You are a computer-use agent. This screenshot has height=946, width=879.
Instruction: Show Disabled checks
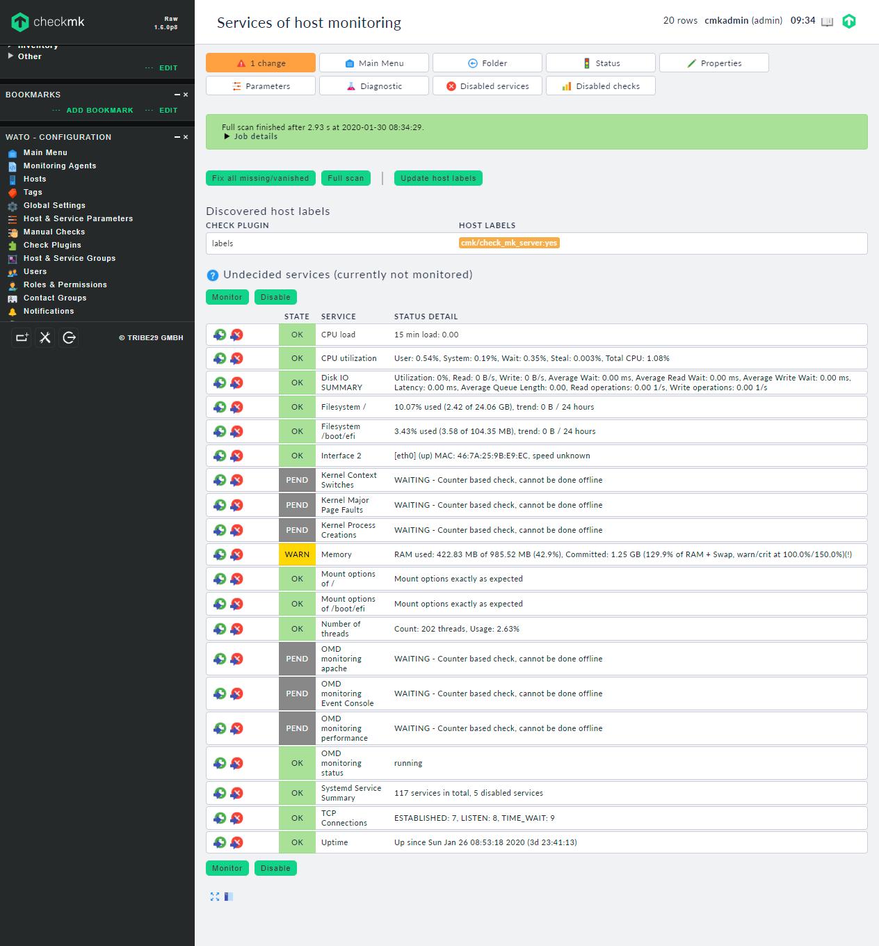[601, 86]
